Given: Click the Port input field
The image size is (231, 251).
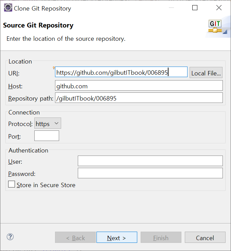Looking at the screenshot, I should click(x=47, y=136).
